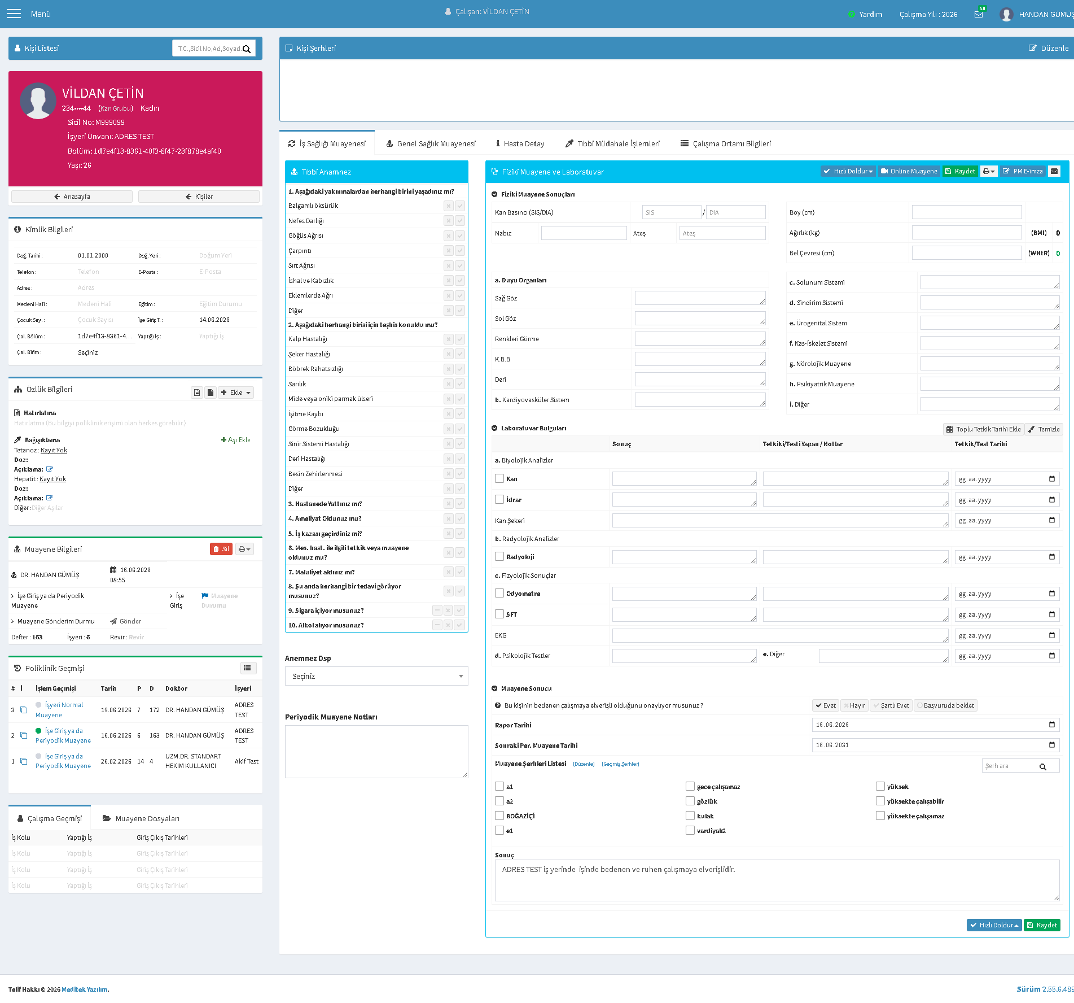Switch to Genel Sağlık Muayenesi tab
1074x1003 pixels.
click(x=431, y=143)
